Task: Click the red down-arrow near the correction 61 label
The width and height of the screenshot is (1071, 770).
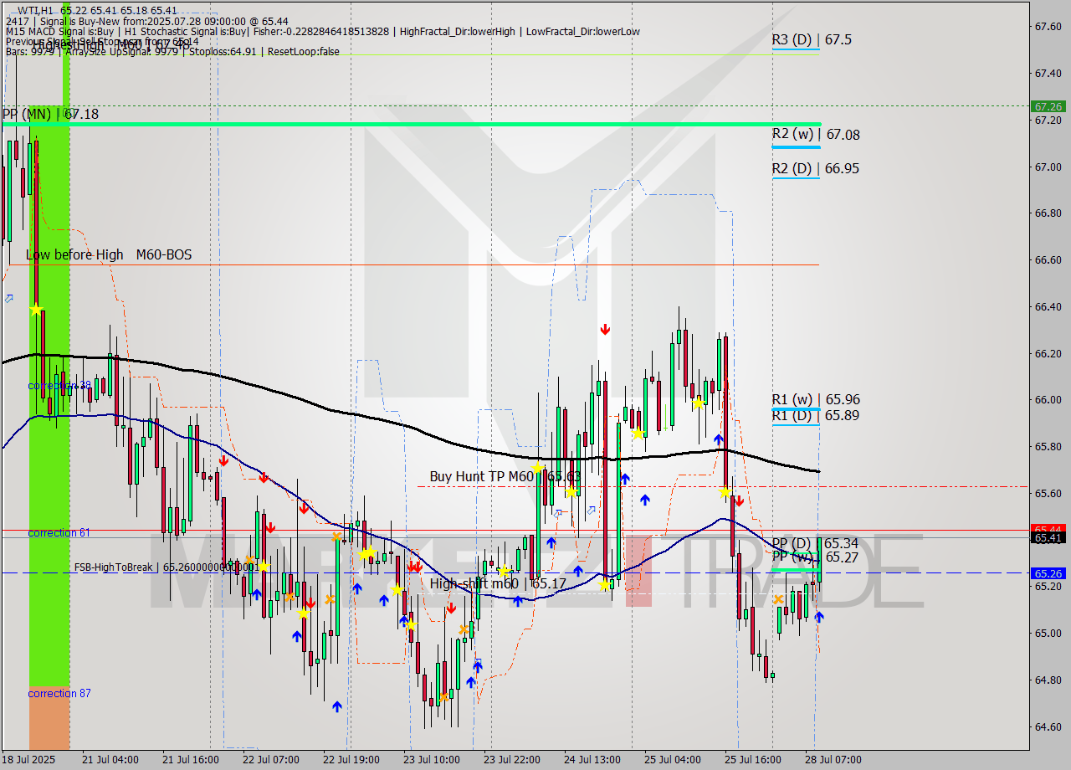Action: coord(269,527)
